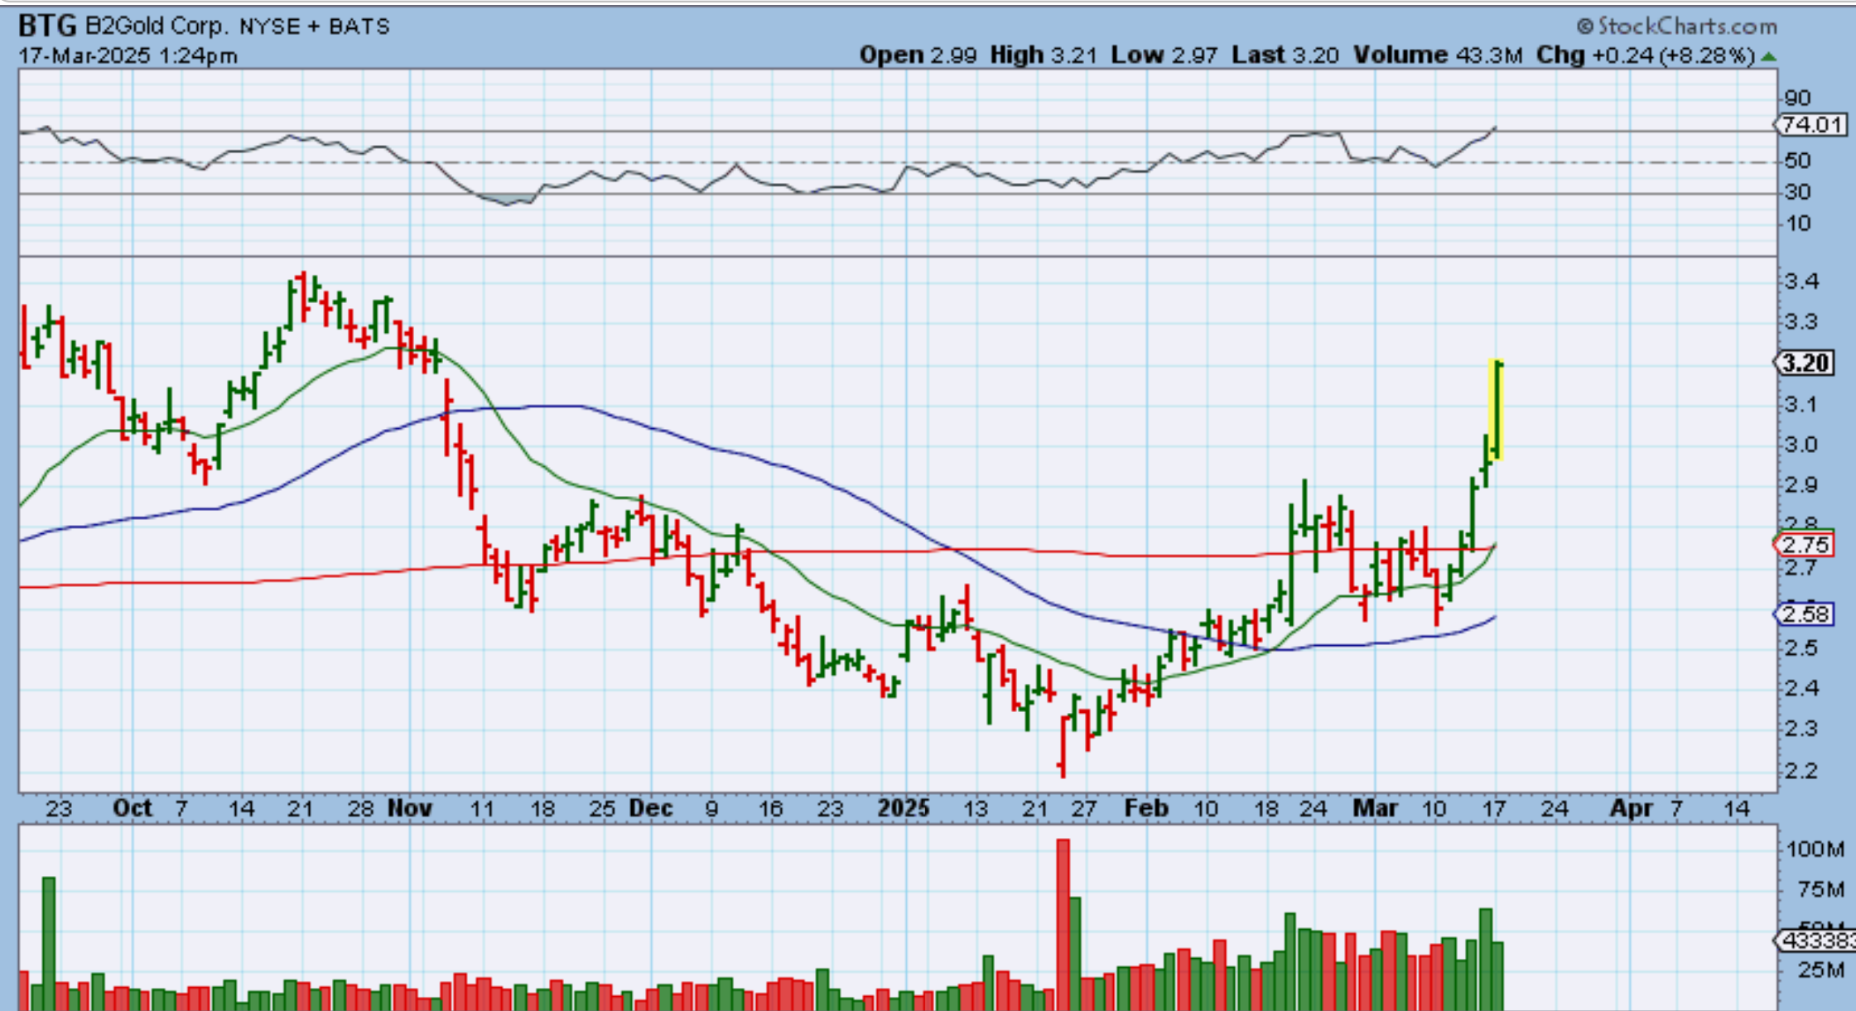Screen dimensions: 1856x1011
Task: Click the 100M volume axis label
Action: coord(1815,849)
